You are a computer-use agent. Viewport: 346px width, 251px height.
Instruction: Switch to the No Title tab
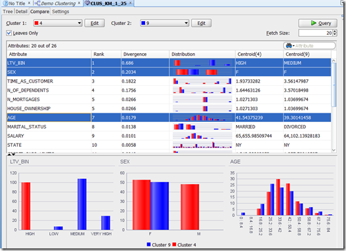coord(17,3)
